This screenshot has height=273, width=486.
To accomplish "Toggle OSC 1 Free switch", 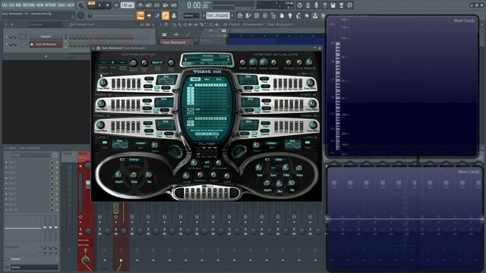I will point(157,89).
